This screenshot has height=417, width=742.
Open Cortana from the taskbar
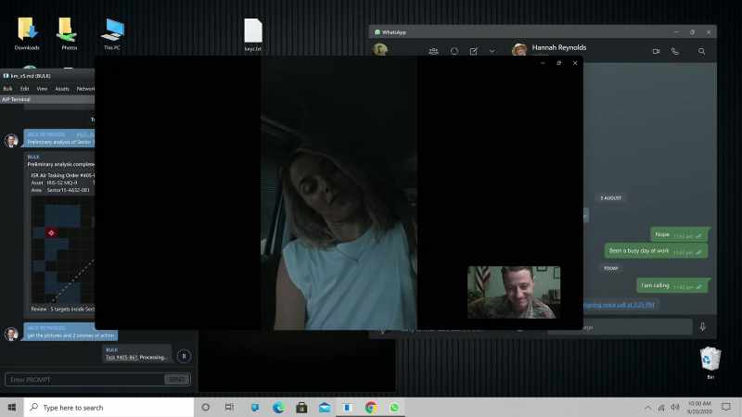coord(205,407)
